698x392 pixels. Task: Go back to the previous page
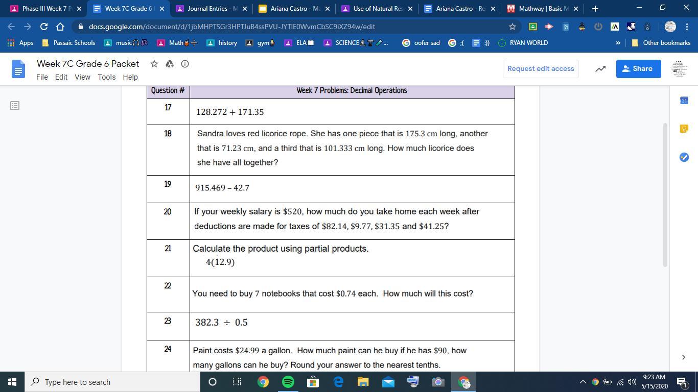[x=11, y=27]
